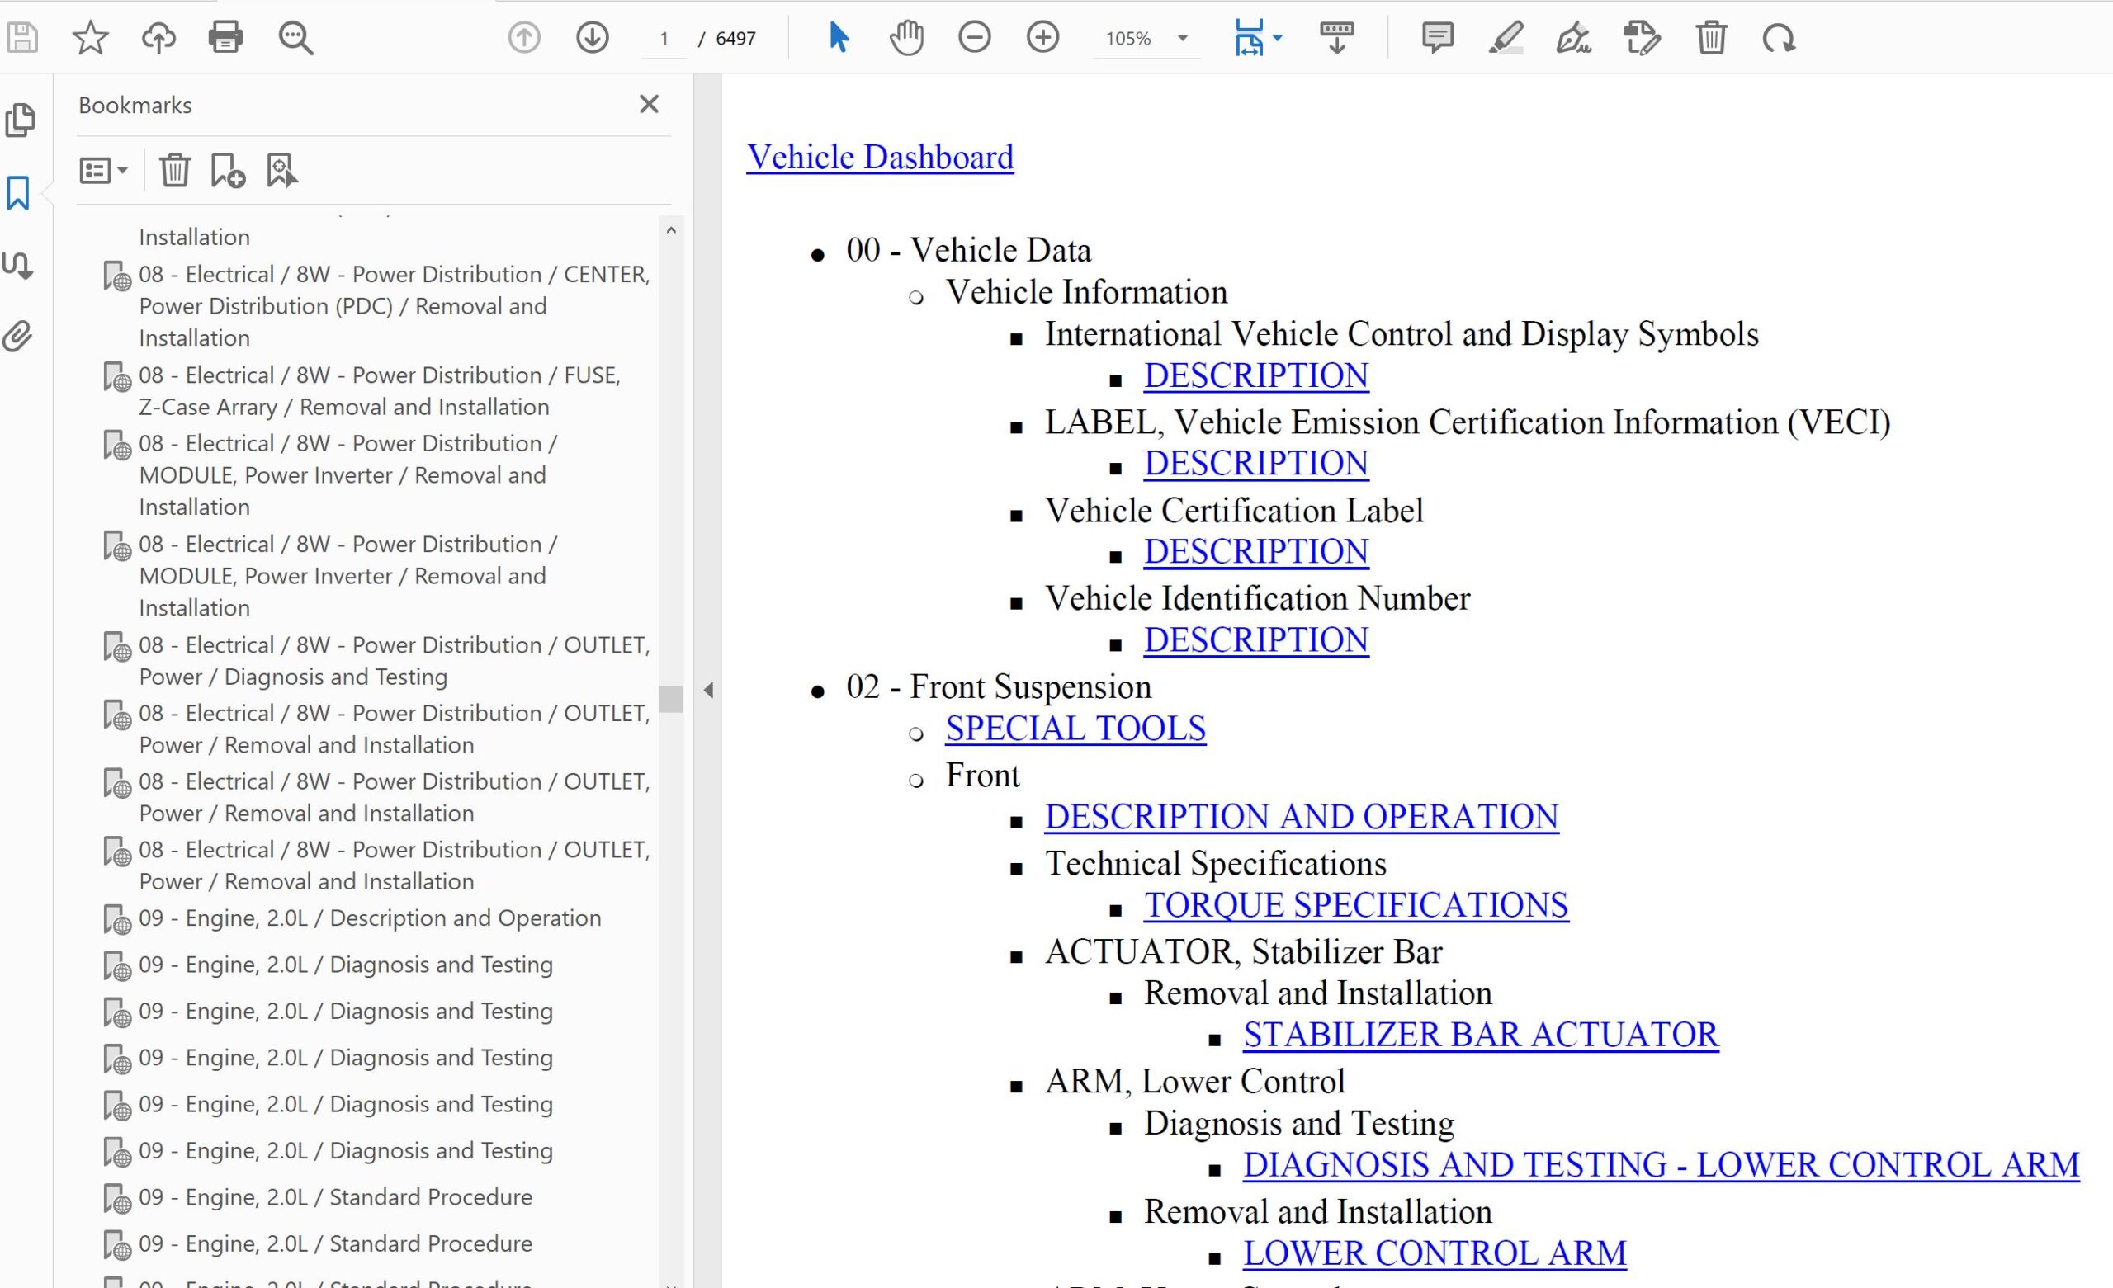Open the attachments paperclip panel
Screen dimensions: 2113x1288
pyautogui.click(x=19, y=336)
